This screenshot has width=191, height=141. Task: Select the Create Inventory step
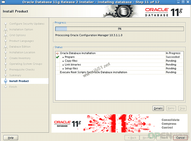click(x=20, y=58)
